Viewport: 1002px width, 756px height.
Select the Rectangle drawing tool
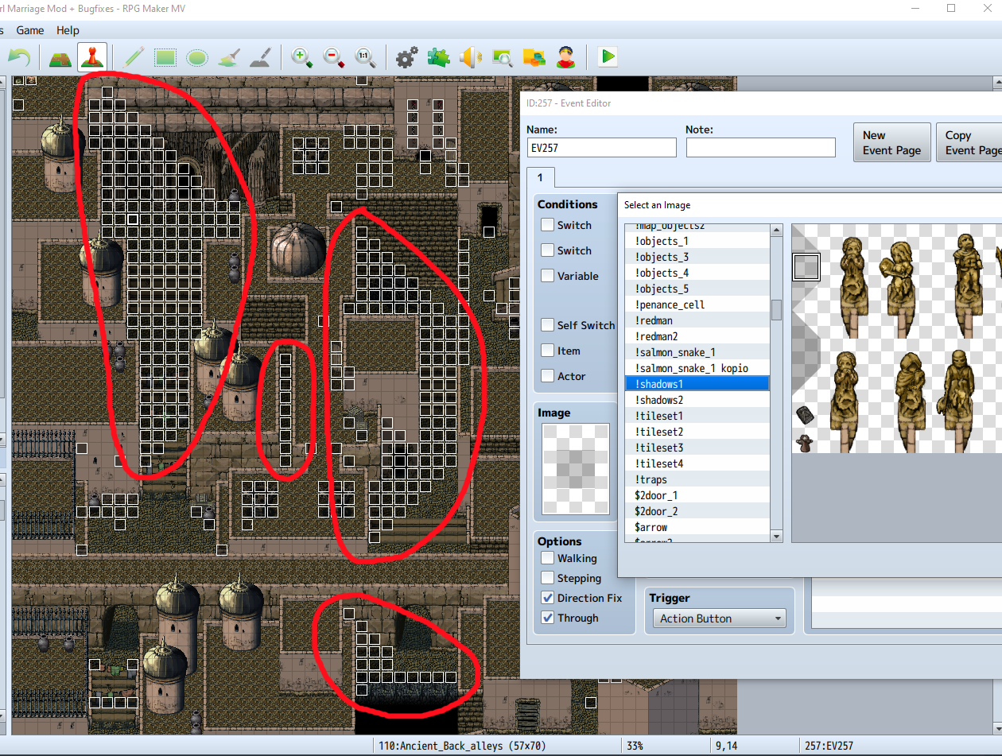165,57
